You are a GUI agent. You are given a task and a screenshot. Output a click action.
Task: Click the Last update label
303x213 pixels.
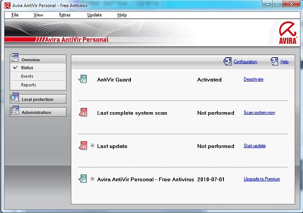(x=112, y=146)
